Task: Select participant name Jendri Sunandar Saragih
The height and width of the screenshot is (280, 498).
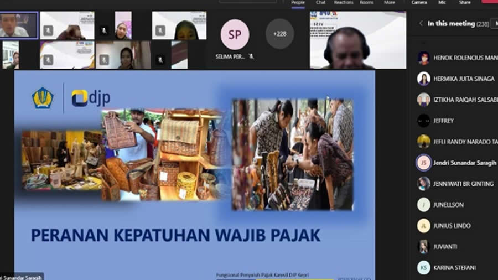Action: pos(465,163)
